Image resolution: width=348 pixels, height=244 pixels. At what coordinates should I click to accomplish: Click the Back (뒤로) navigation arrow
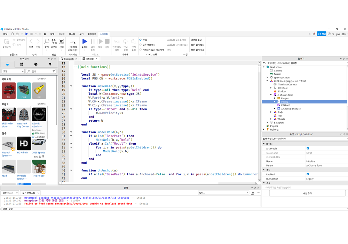tap(31, 41)
